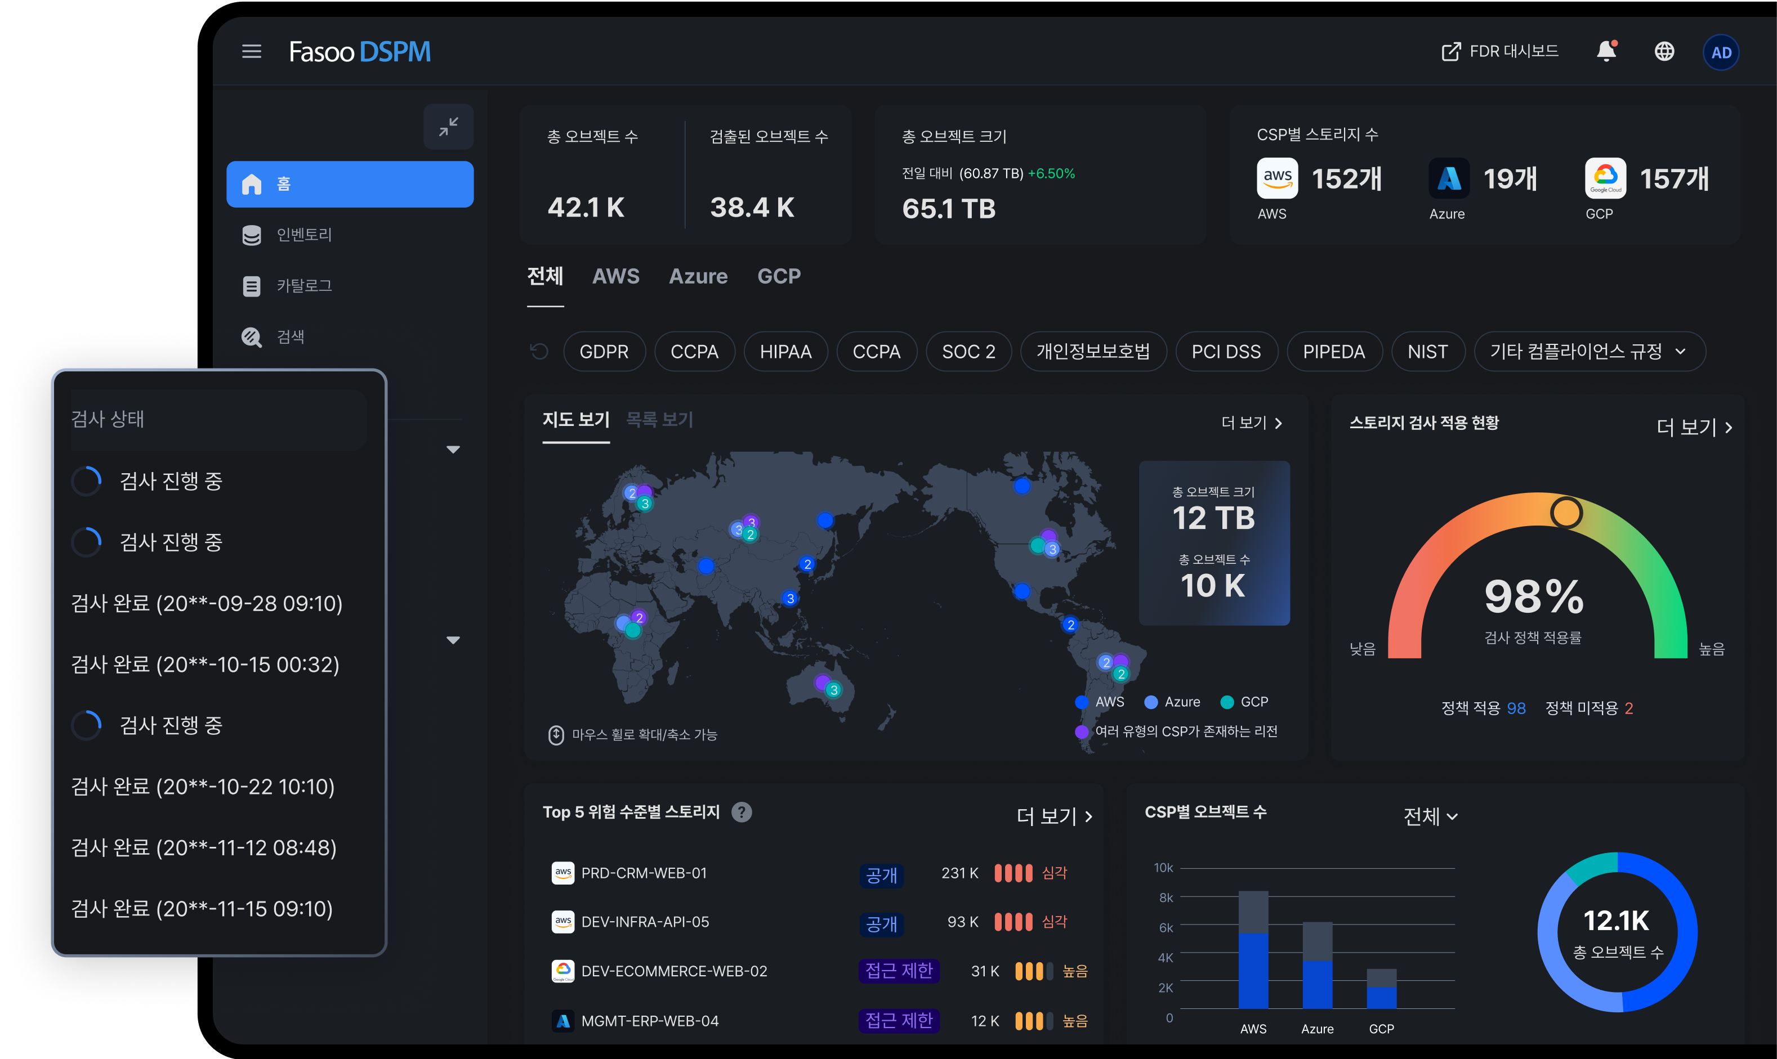The image size is (1777, 1059).
Task: Expand the first sidebar section arrow
Action: [453, 450]
